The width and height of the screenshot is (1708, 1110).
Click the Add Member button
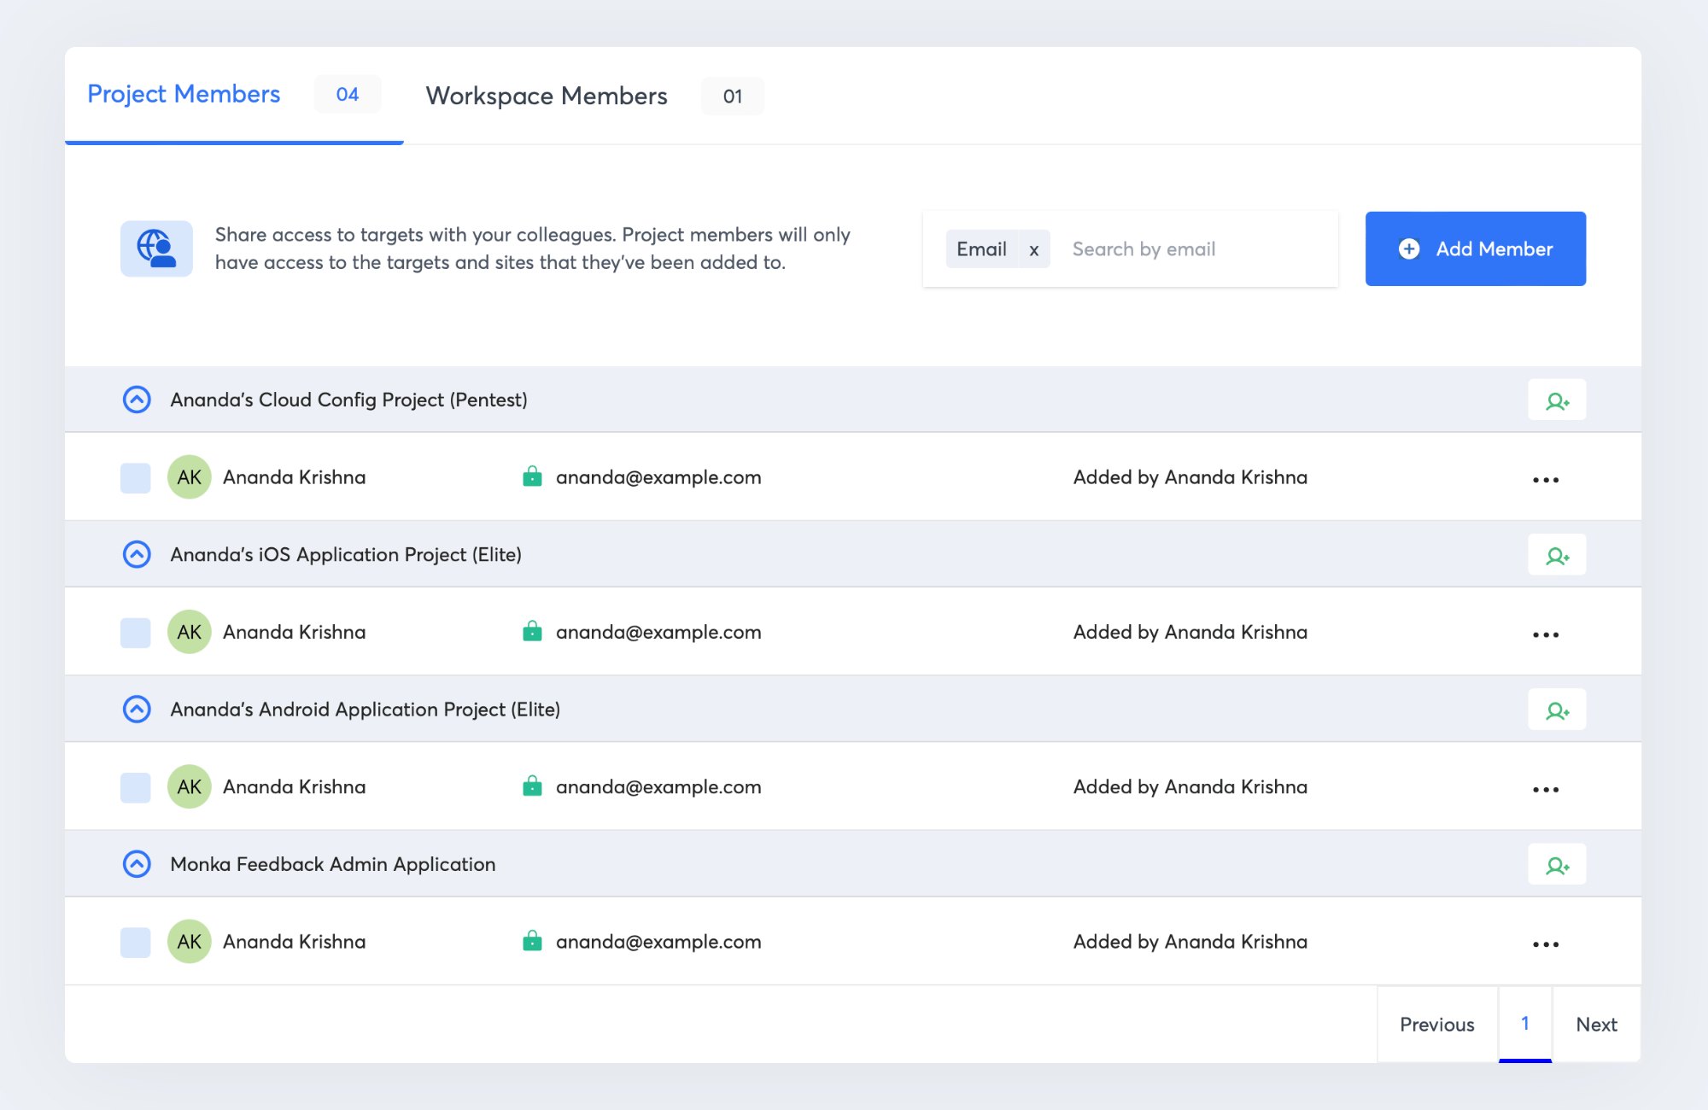1476,248
